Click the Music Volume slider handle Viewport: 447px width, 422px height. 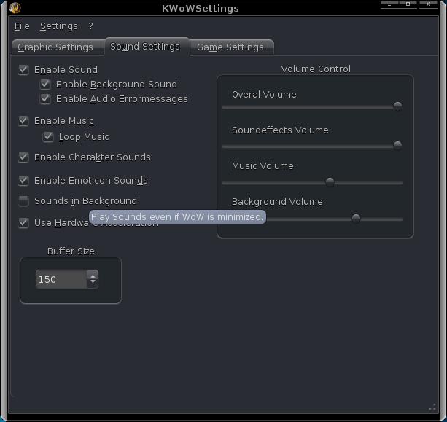pos(330,181)
